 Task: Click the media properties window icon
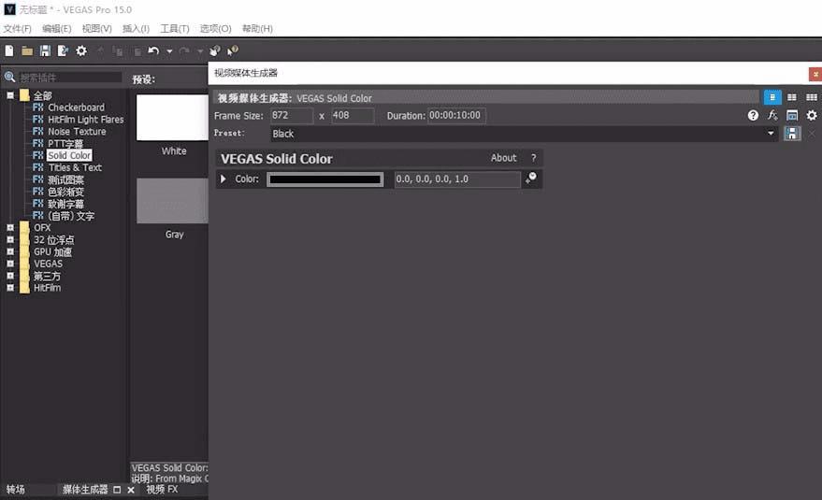(791, 115)
